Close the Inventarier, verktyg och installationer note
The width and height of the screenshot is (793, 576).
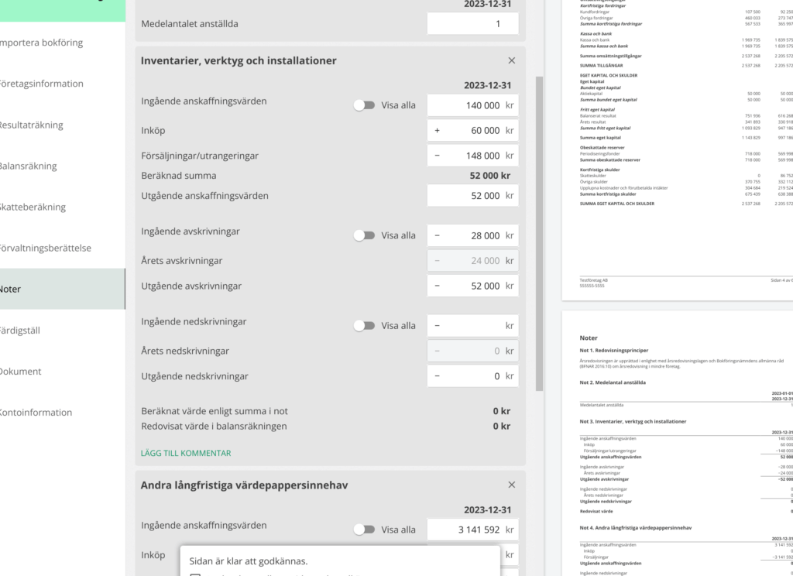[x=511, y=60]
